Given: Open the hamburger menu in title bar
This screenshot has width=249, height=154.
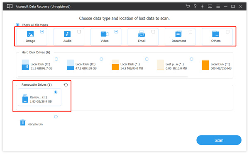Looking at the screenshot, I should click(x=218, y=7).
